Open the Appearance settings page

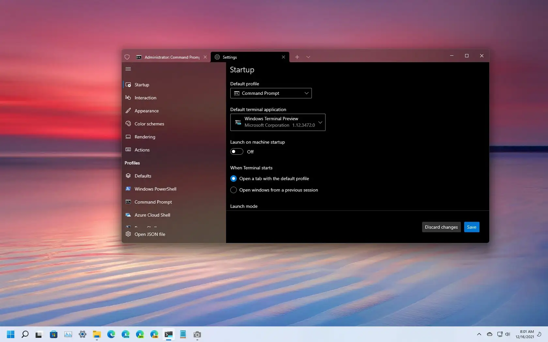coord(174,111)
